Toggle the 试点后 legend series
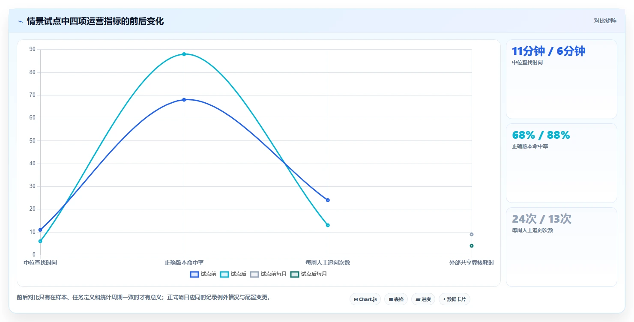This screenshot has width=634, height=322. tap(233, 274)
